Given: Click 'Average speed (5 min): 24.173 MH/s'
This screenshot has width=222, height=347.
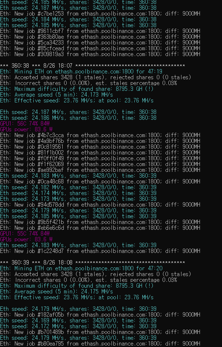Looking at the screenshot, I should [56, 95].
